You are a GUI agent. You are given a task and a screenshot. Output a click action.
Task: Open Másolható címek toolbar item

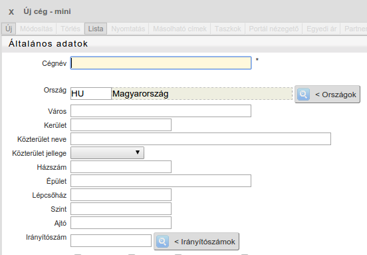tap(180, 29)
